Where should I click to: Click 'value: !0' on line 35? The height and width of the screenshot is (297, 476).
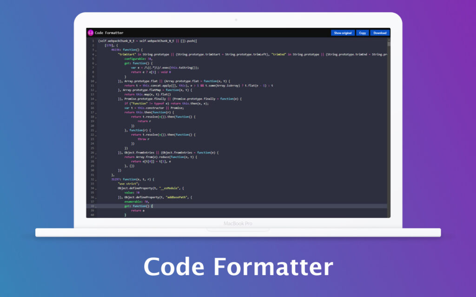tap(132, 193)
